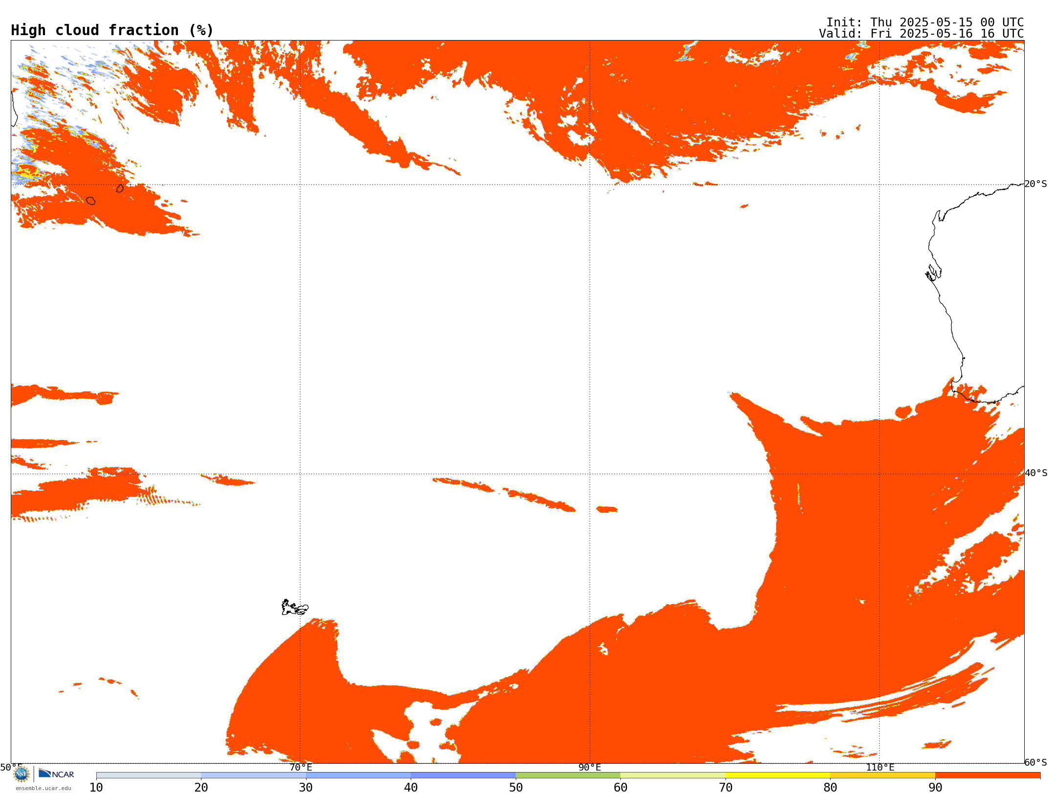Click the 90°E longitude label

[x=590, y=767]
